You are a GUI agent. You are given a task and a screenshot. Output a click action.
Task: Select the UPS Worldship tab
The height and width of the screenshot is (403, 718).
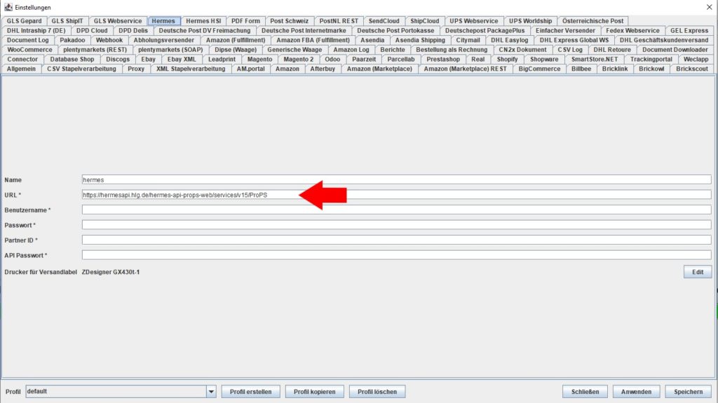coord(531,21)
